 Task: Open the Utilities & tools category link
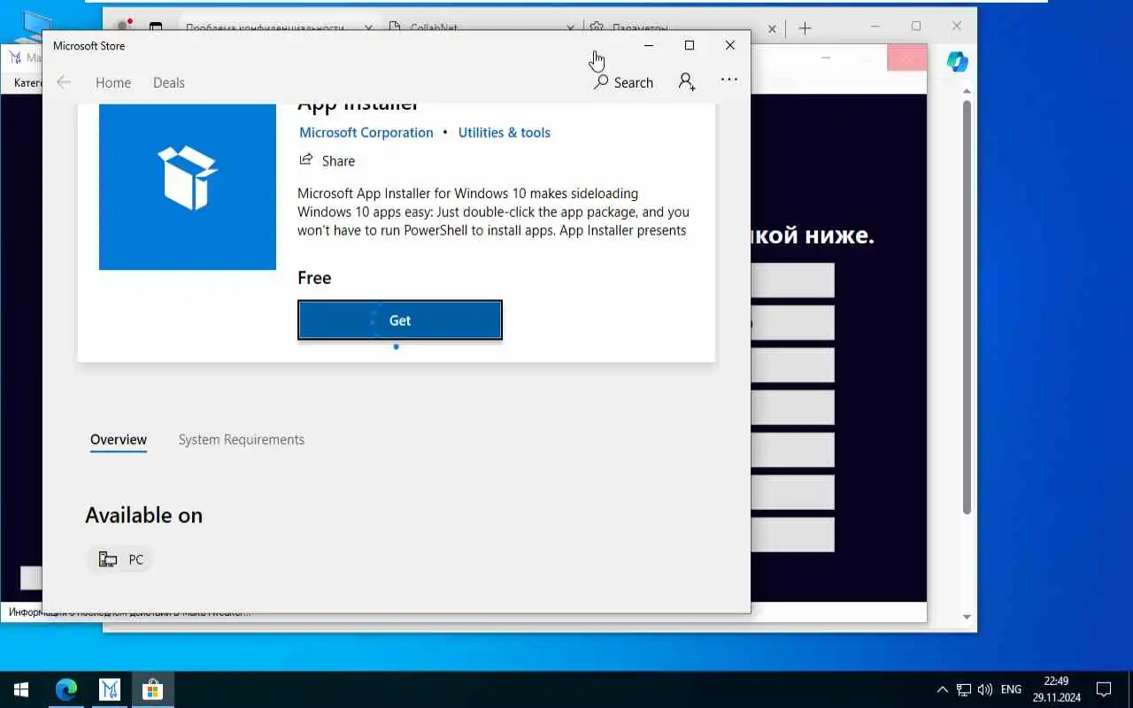[x=504, y=133]
